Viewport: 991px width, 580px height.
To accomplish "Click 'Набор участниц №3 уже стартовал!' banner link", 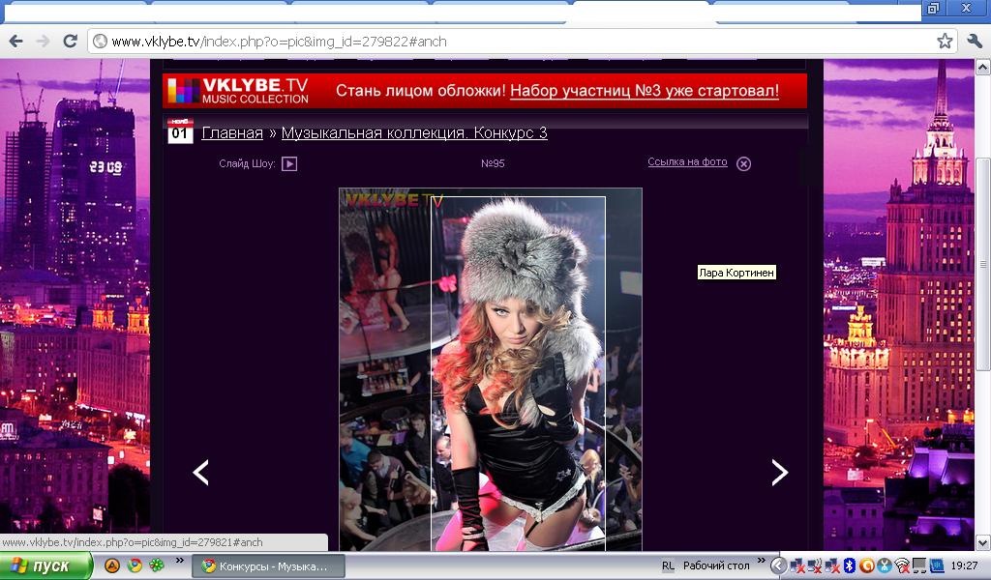I will click(x=644, y=91).
